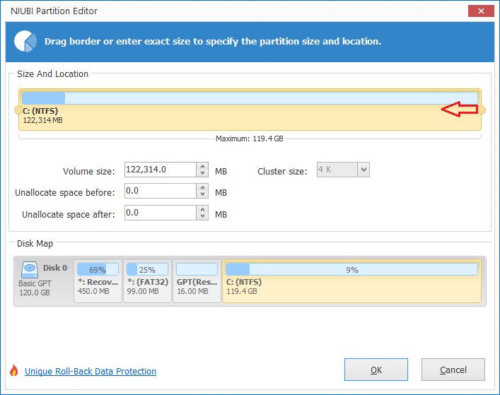Click the C: (NTFS) partition size bar
The image size is (500, 395).
click(x=250, y=98)
